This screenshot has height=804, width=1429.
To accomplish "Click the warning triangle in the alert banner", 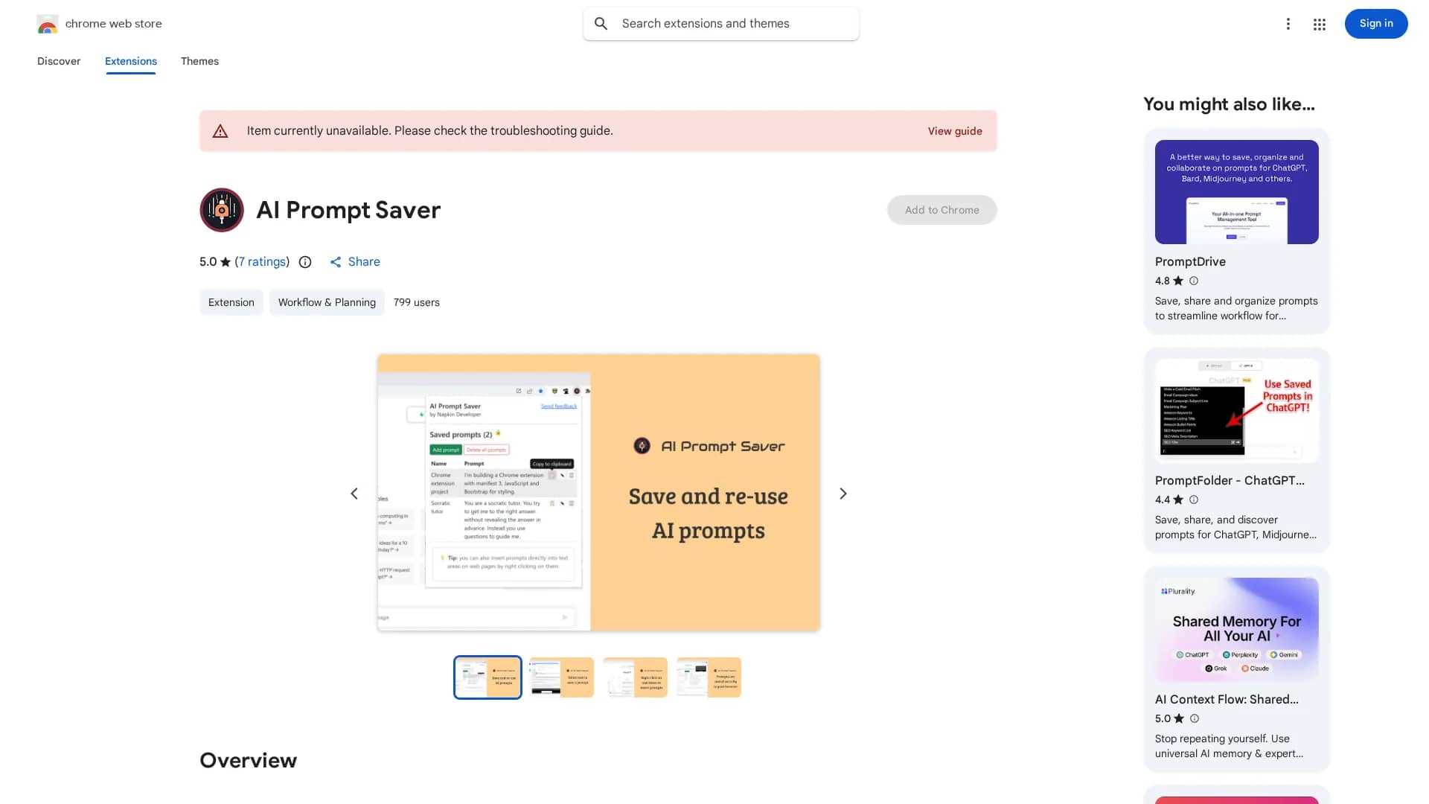I will point(220,131).
